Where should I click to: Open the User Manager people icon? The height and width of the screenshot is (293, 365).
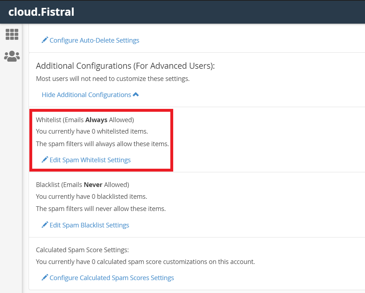click(x=12, y=56)
